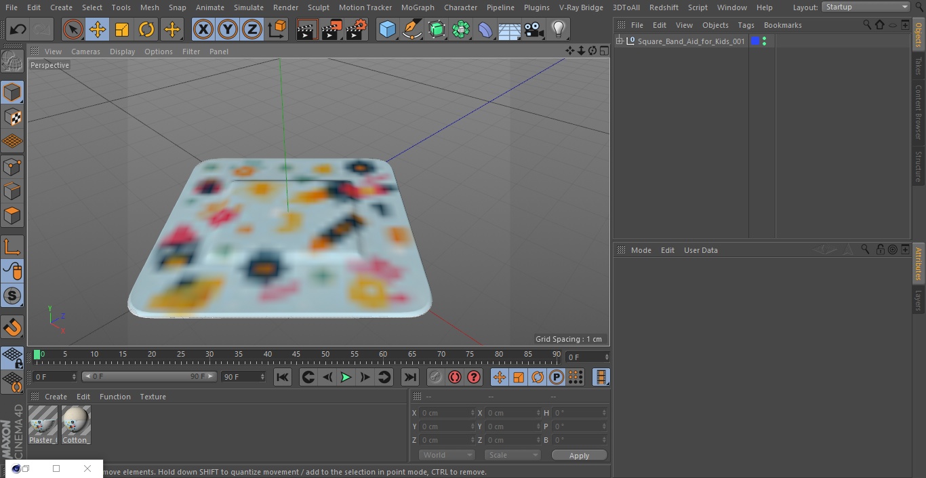Toggle Z axis lock
Screen dimensions: 926x478
point(252,30)
